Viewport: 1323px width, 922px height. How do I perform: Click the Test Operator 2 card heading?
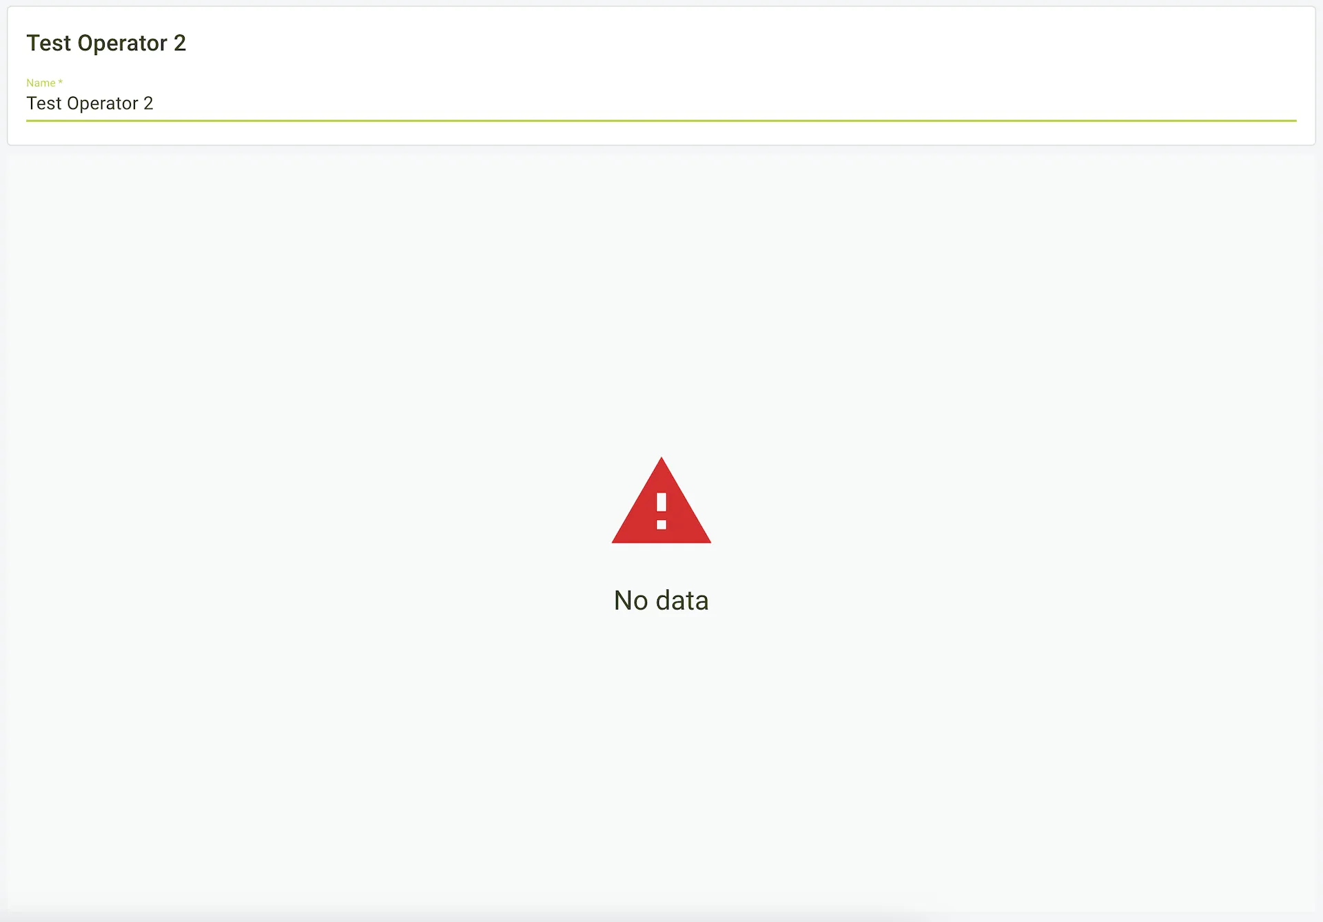pos(106,43)
